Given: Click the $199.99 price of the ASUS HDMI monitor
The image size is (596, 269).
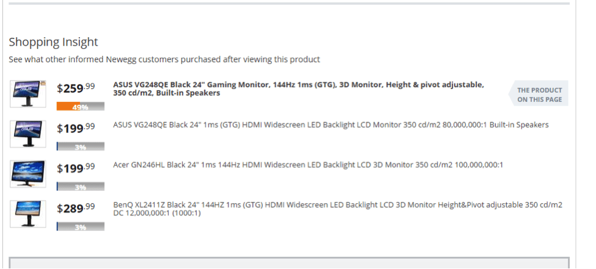Looking at the screenshot, I should click(x=76, y=128).
